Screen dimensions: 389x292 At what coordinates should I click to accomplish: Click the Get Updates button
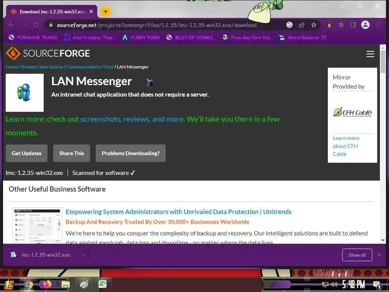27,153
